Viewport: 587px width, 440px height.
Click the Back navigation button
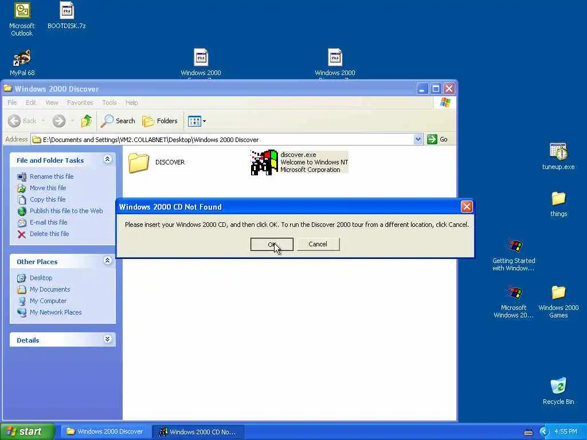22,121
